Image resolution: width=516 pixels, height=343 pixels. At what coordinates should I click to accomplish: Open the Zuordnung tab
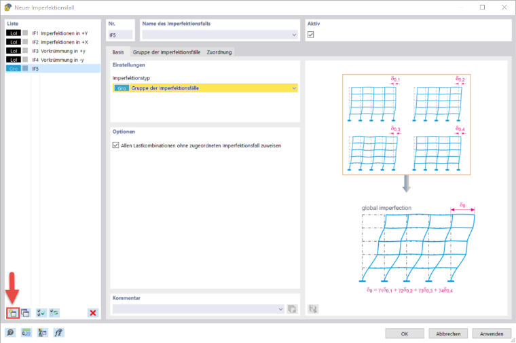pos(219,52)
